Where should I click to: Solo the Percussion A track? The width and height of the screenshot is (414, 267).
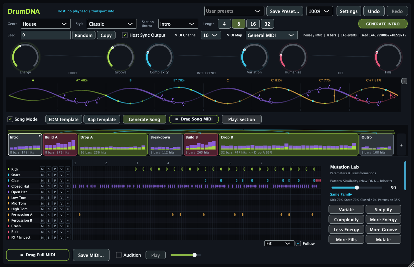click(49, 215)
